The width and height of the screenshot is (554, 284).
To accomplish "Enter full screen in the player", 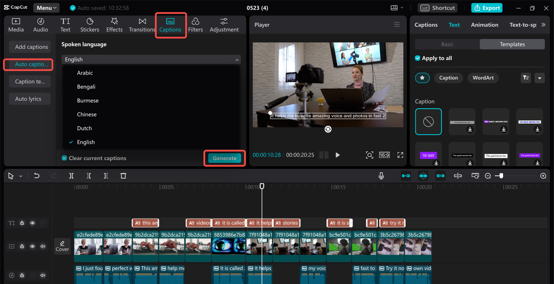I will point(400,155).
